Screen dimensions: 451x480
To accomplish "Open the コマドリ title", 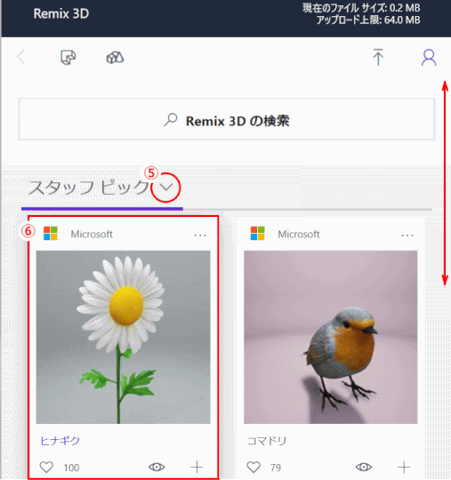I will pos(267,441).
